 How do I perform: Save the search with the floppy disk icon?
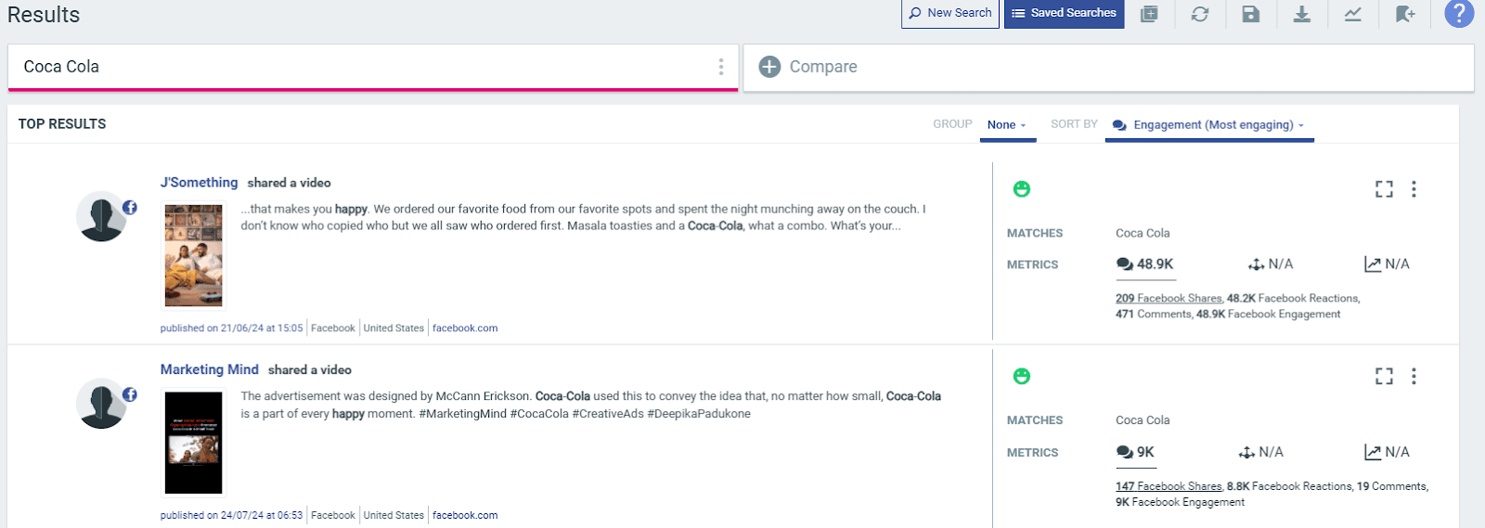click(1251, 14)
